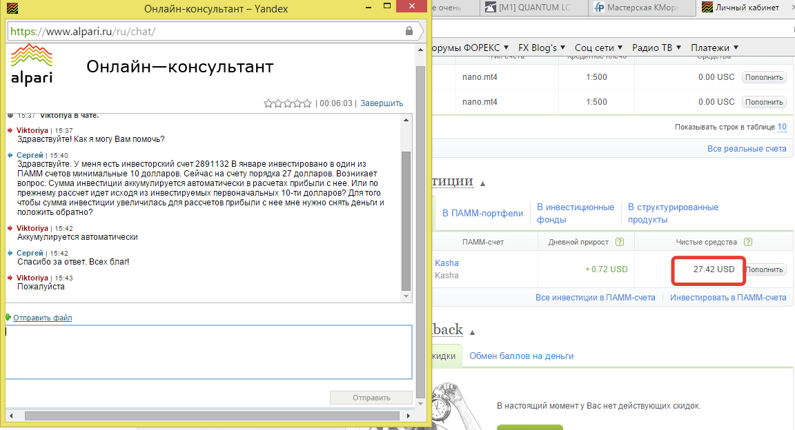Screen dimensions: 795x430
Task: Click Пополнить for the Kasha PAMM account
Action: point(765,269)
